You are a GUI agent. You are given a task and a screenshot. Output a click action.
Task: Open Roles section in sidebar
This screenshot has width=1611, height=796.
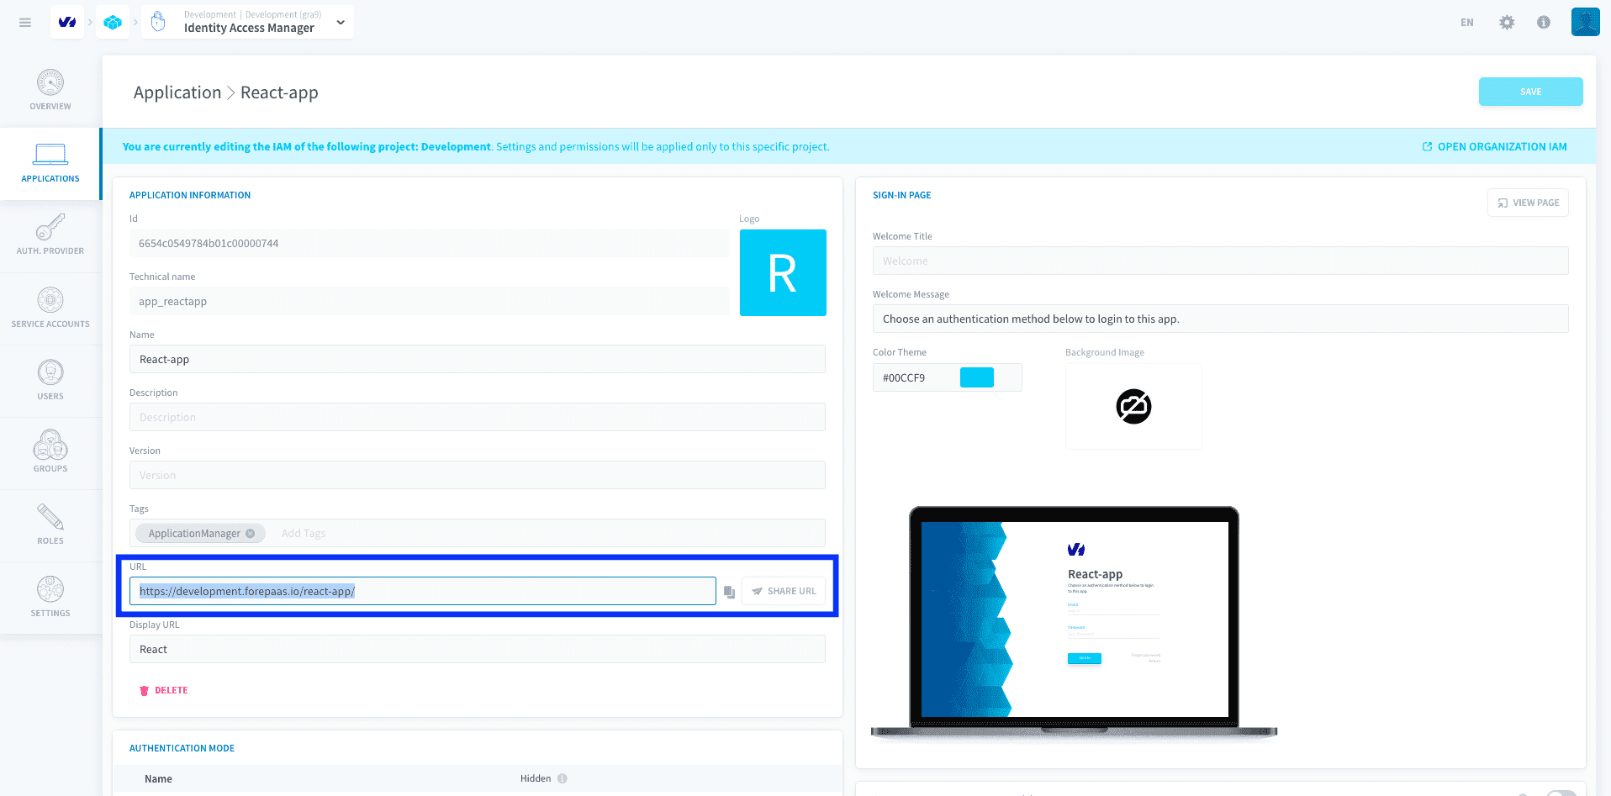(x=50, y=525)
